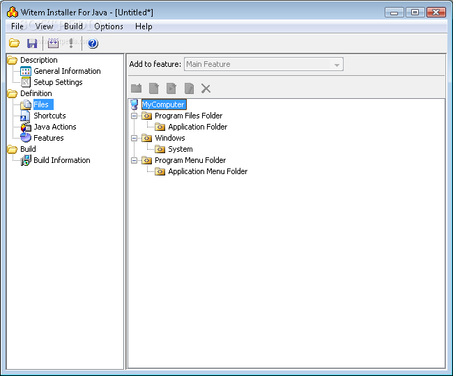
Task: Click the Files tree node icon
Action: [26, 104]
